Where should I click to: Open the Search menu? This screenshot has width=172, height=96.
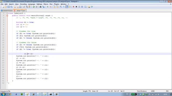pos(11,4)
